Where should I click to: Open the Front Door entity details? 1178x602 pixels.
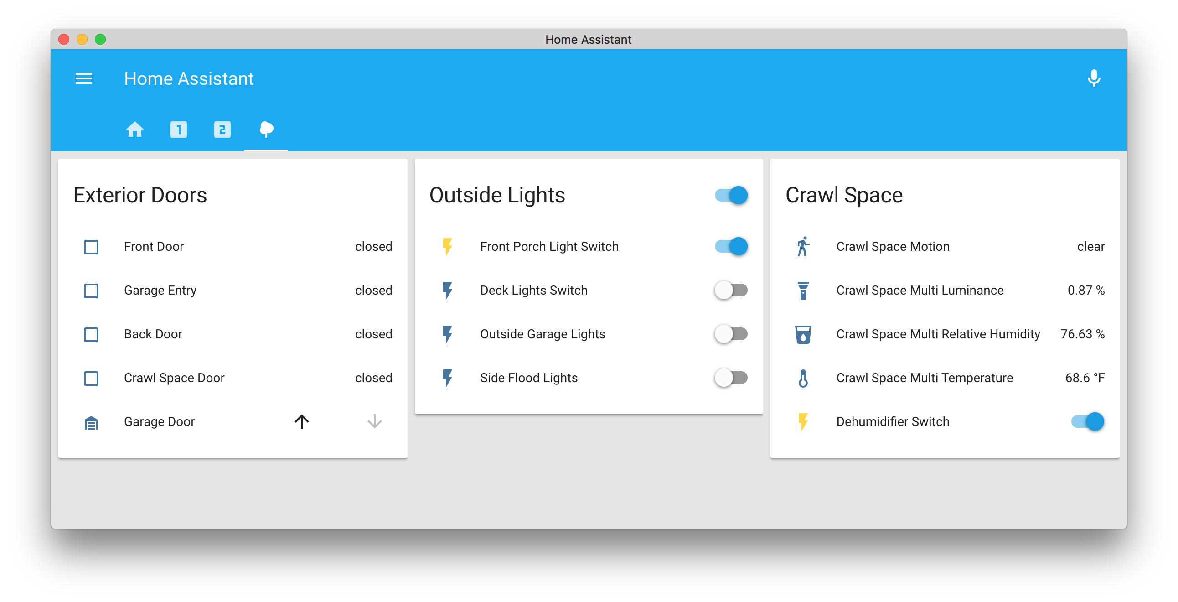[154, 247]
